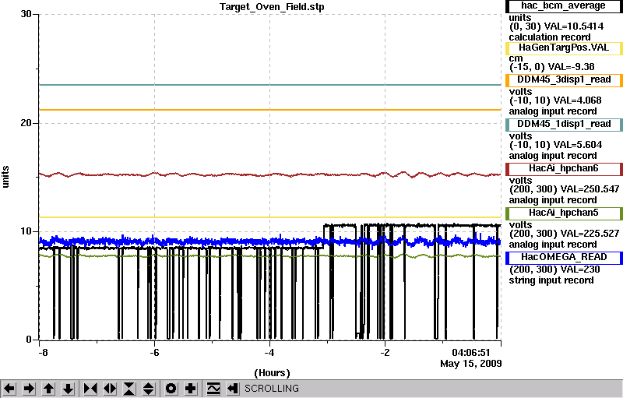Viewport: 623px width, 398px height.
Task: Select the hac_bcm_average legend entry
Action: 563,5
